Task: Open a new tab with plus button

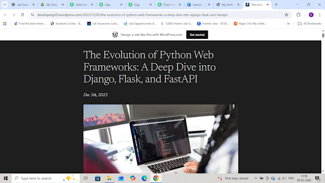Action: (x=276, y=5)
